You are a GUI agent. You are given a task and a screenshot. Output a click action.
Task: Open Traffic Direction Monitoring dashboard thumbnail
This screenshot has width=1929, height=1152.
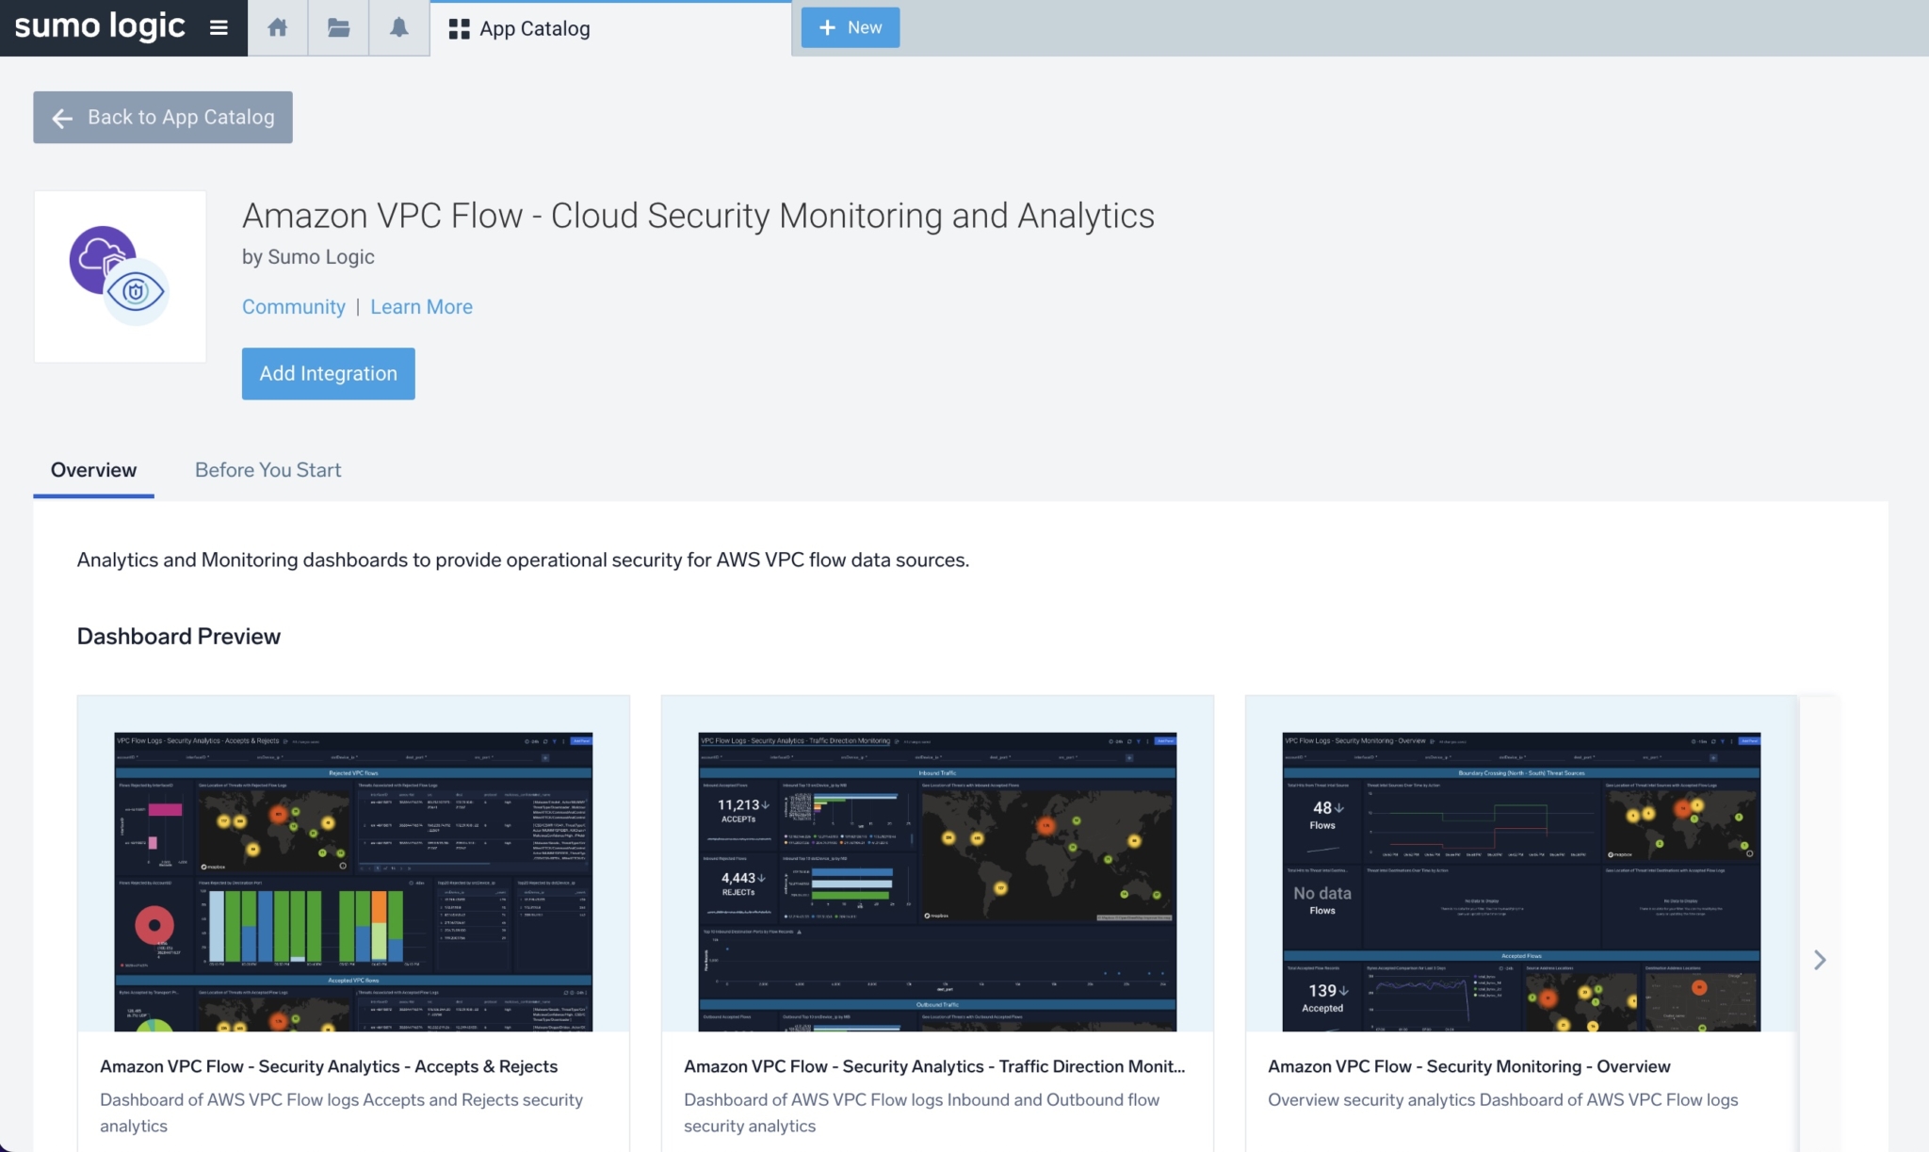(936, 880)
